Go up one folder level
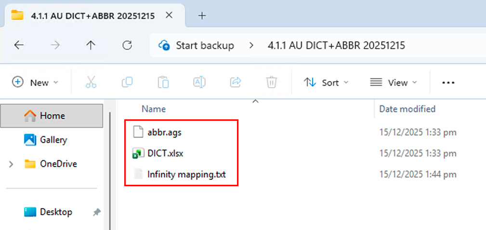Screen dimensions: 486x230 pos(91,46)
